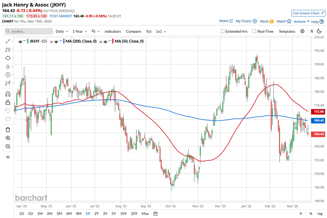
Task: Select the 6M time range
Action: 69,214
